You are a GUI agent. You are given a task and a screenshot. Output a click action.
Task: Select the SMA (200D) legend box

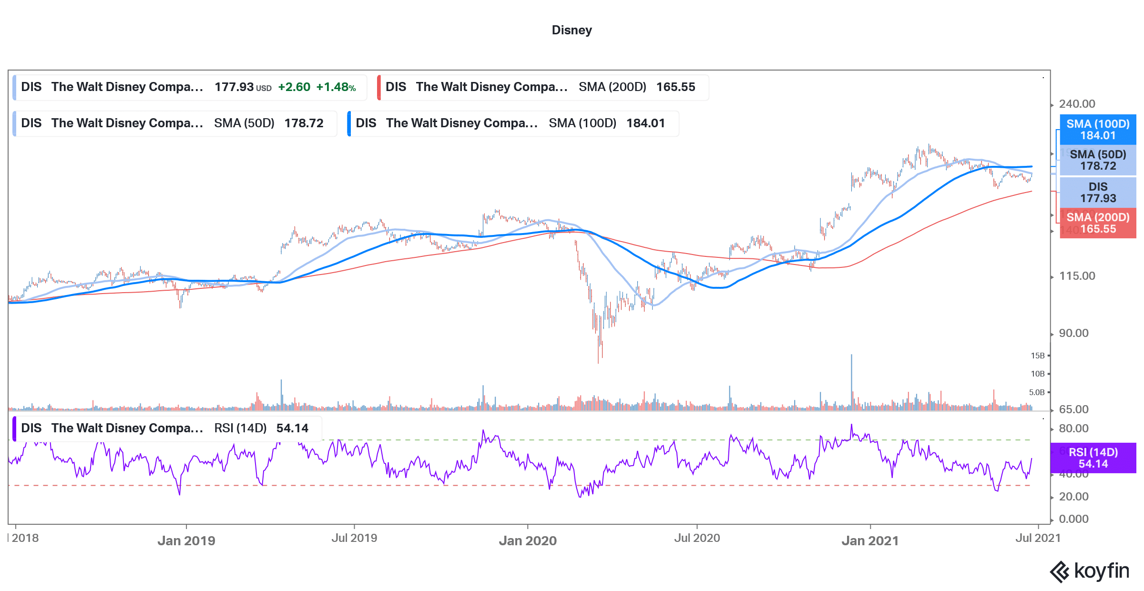click(543, 87)
